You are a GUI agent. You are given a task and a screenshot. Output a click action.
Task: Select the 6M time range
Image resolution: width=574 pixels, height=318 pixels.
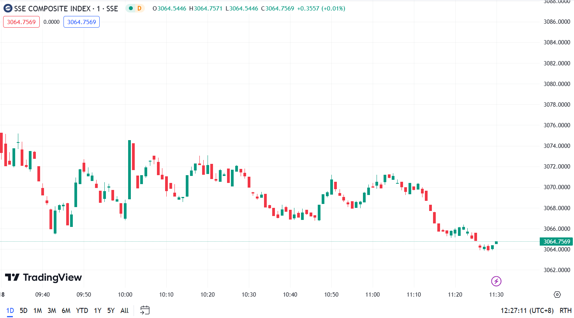66,311
